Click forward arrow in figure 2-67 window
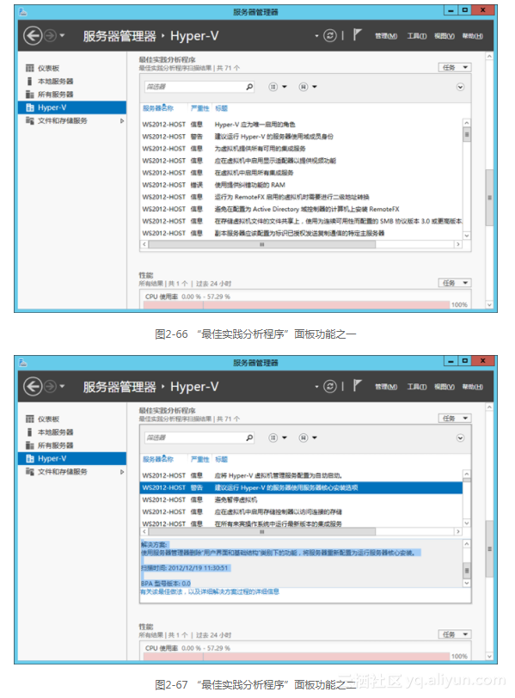Screen dimensions: 515x698 point(51,387)
